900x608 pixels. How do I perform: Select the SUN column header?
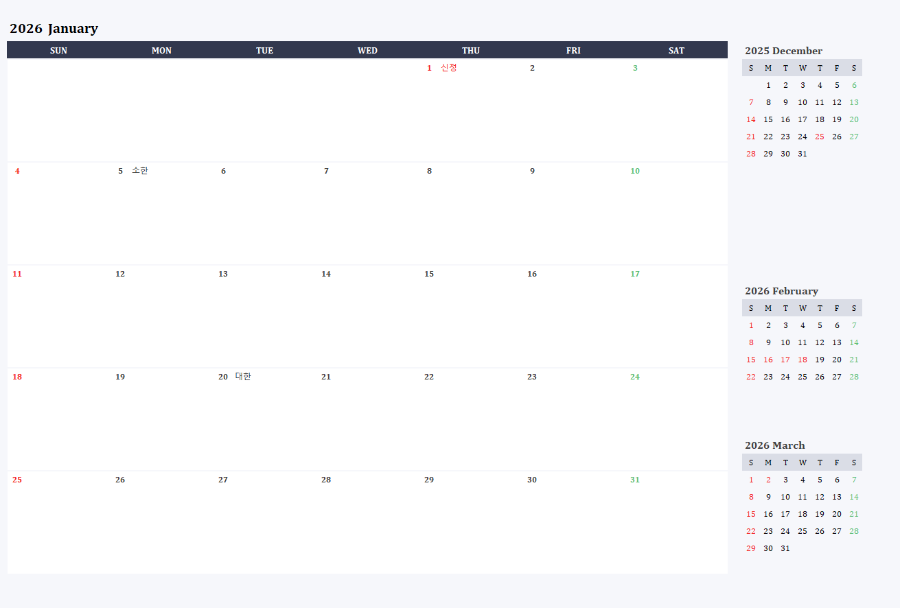coord(58,51)
